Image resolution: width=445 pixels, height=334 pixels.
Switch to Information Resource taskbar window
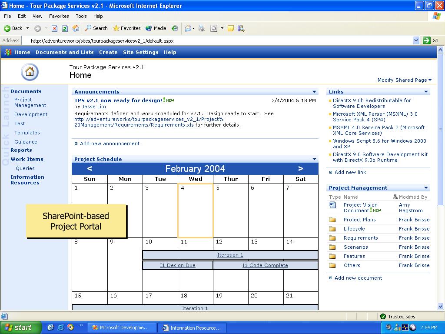pyautogui.click(x=192, y=328)
